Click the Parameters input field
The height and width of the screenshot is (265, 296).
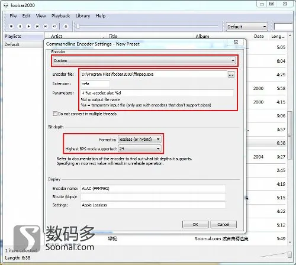click(157, 93)
